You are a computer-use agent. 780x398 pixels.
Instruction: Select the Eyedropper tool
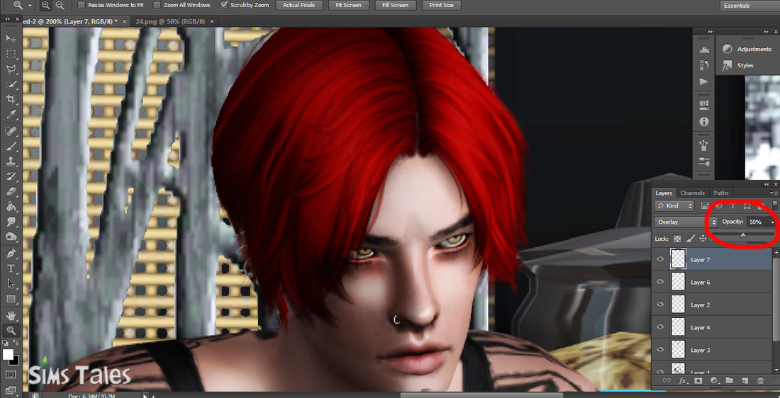tap(11, 115)
